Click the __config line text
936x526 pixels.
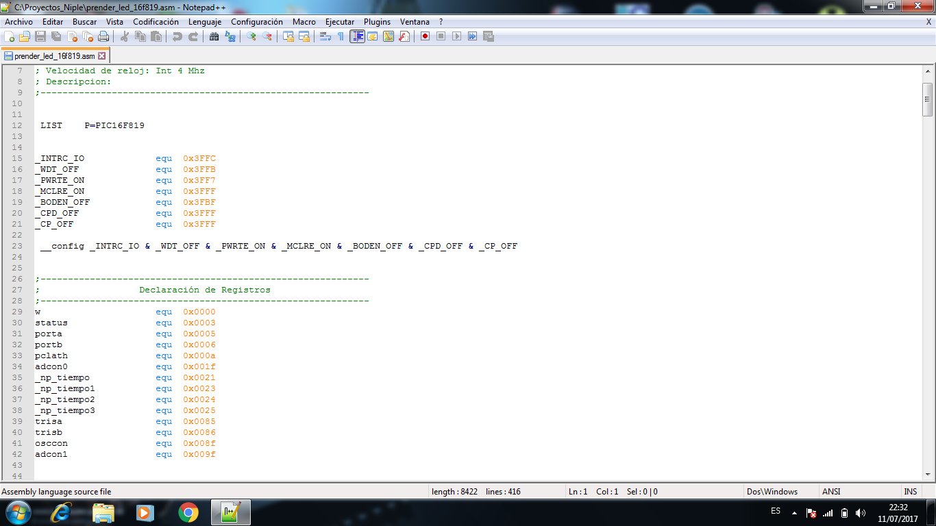point(279,246)
